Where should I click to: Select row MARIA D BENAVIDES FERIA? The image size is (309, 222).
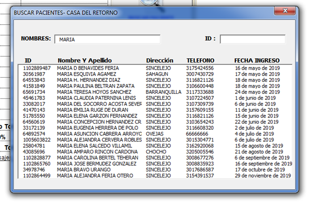coord(155,68)
